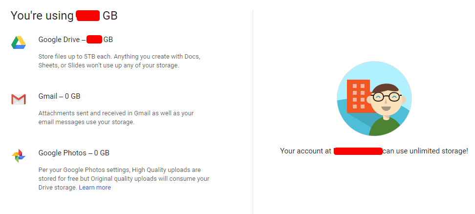Click the cartoon person's glasses
Viewport: 475px width, 214px height.
[387, 97]
